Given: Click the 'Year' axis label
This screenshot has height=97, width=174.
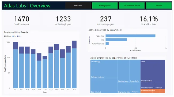Looking at the screenshot, I should coord(45,92).
